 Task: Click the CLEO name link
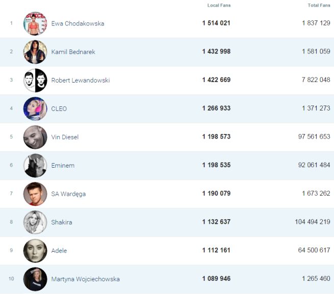[x=59, y=109]
